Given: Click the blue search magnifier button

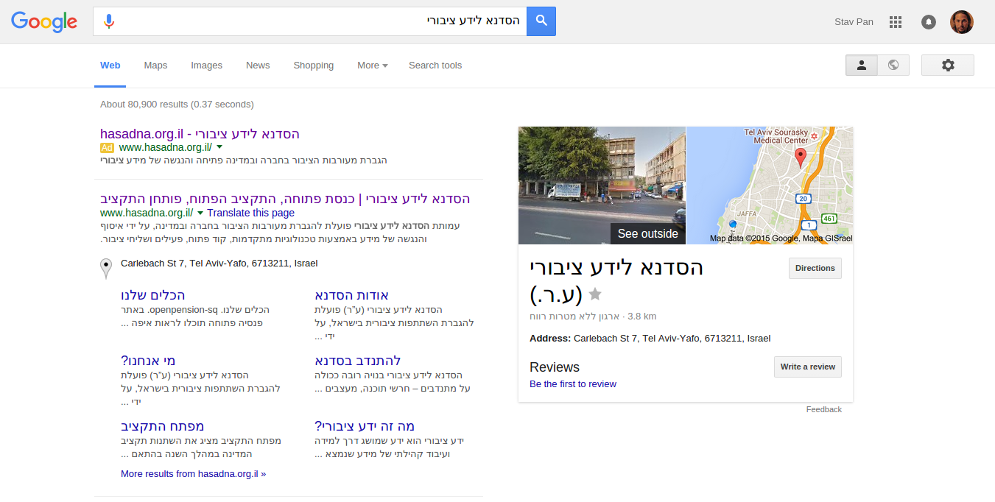Looking at the screenshot, I should (x=541, y=21).
